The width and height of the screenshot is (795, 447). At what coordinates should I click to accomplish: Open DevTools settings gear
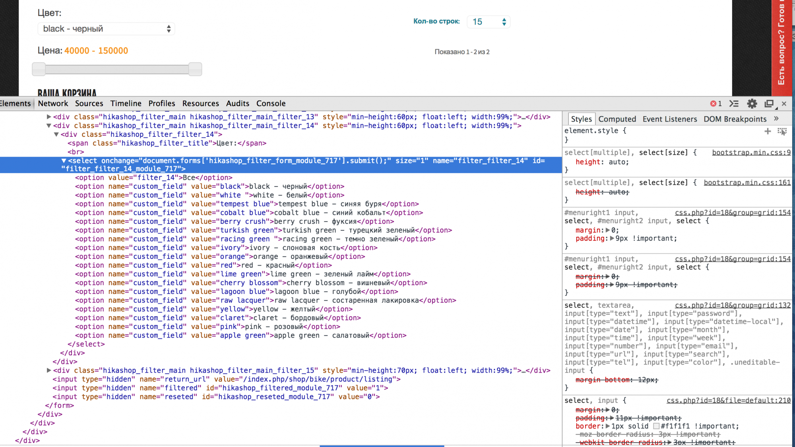752,104
